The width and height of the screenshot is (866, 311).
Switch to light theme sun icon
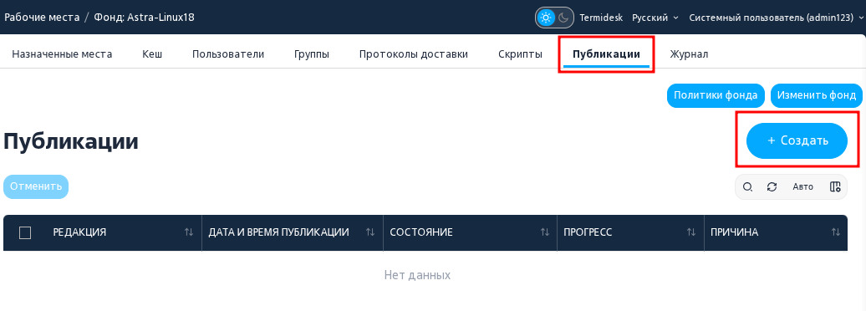coord(546,18)
